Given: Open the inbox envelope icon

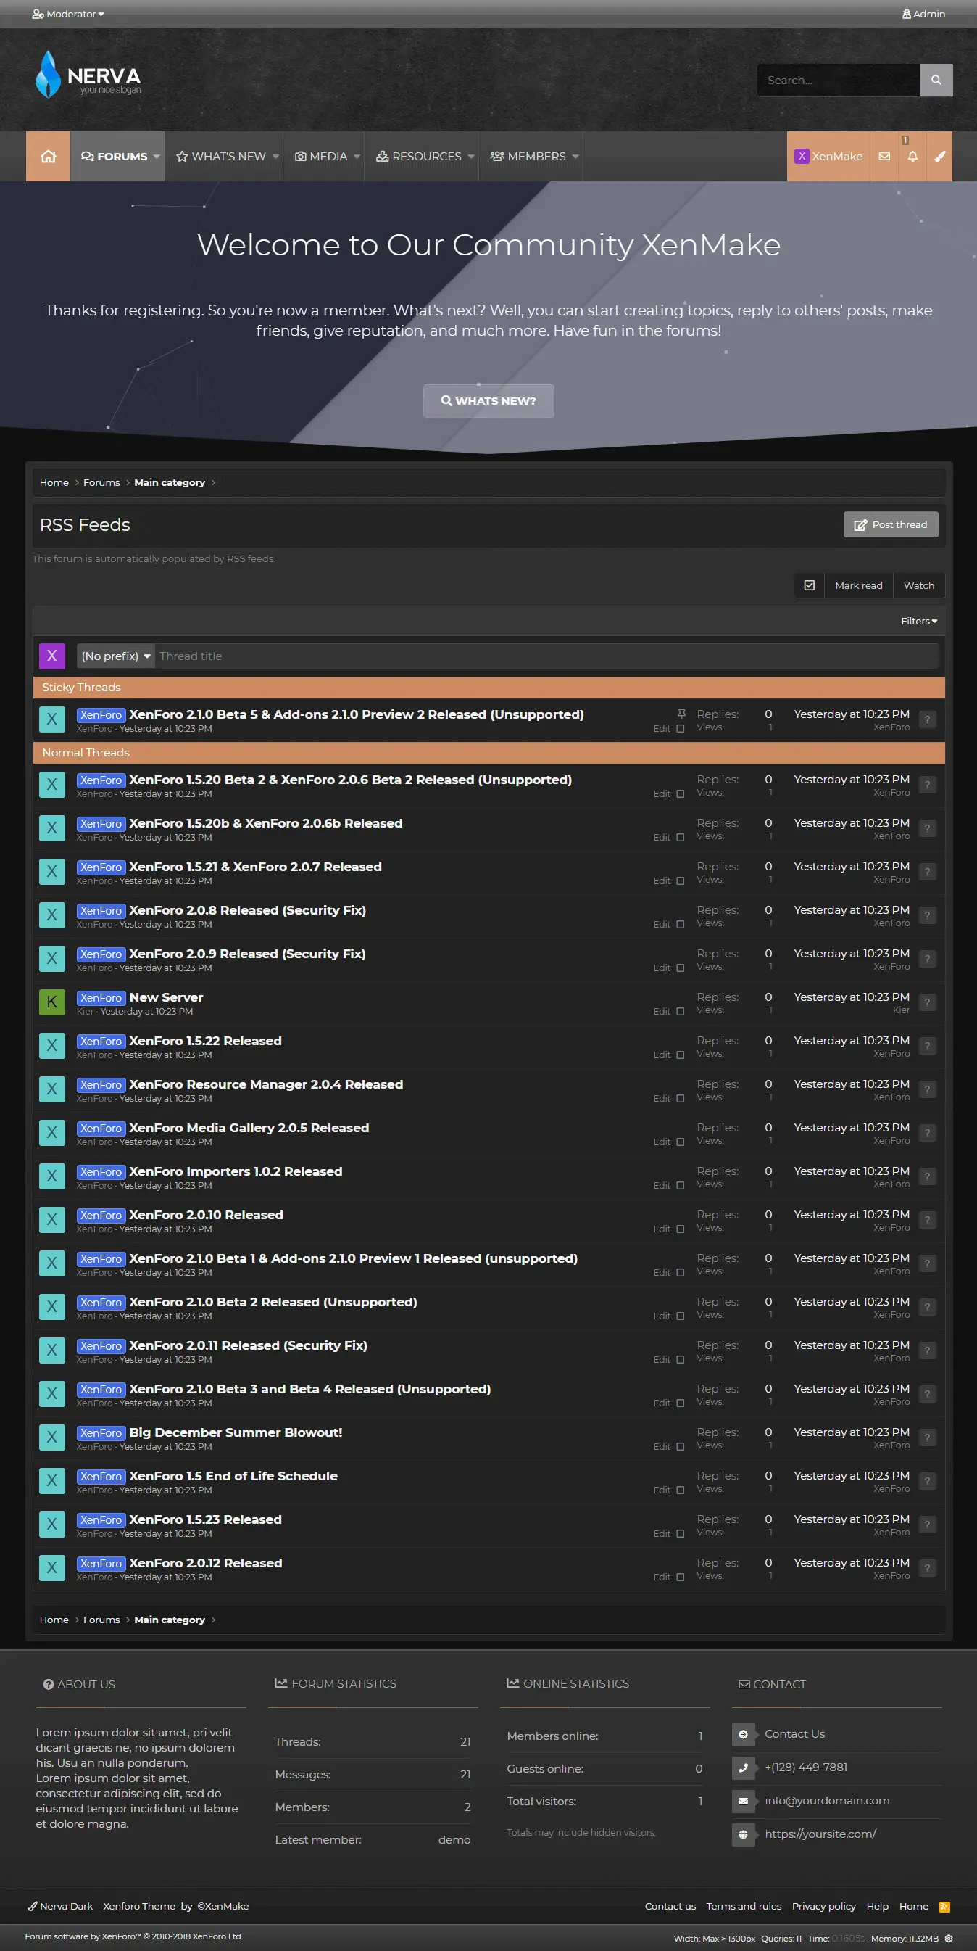Looking at the screenshot, I should tap(884, 156).
